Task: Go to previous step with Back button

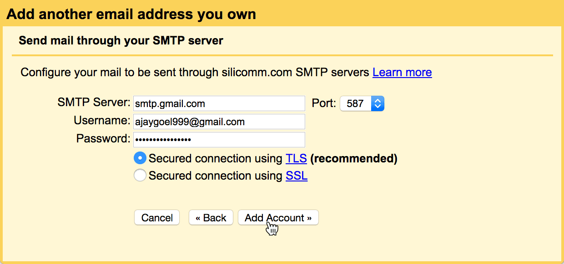Action: click(211, 218)
